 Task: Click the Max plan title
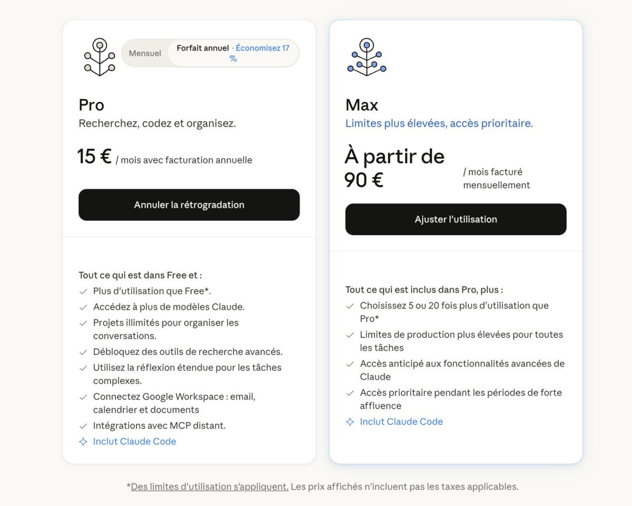pyautogui.click(x=362, y=105)
